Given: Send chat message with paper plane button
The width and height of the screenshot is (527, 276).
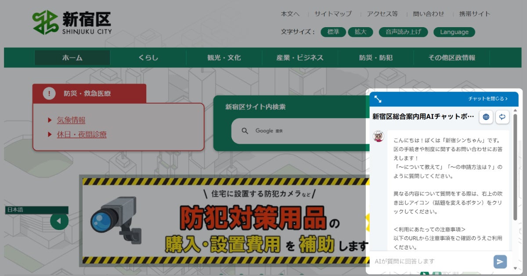Looking at the screenshot, I should coord(500,262).
